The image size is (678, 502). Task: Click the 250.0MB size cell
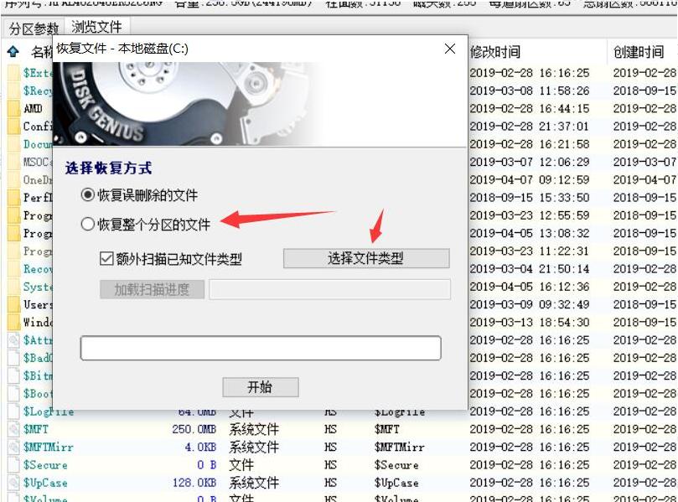pos(194,429)
